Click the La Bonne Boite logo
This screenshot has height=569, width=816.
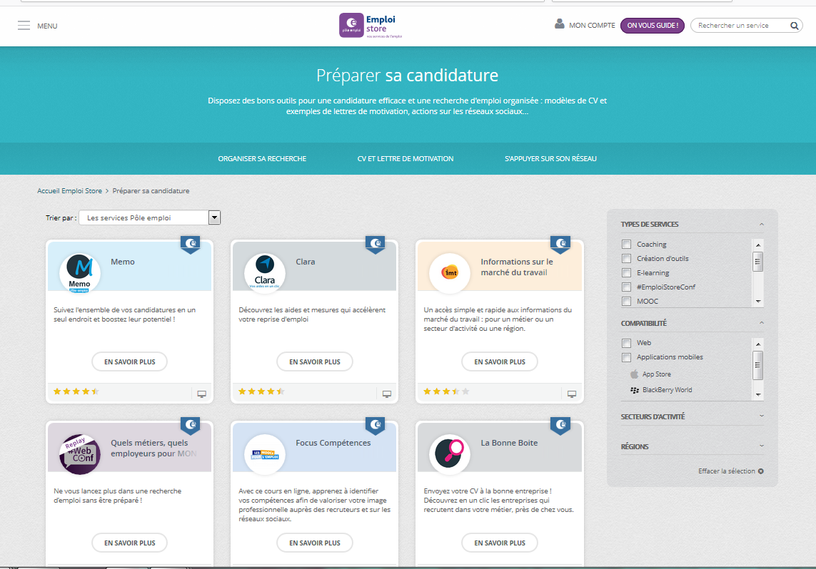pyautogui.click(x=450, y=453)
